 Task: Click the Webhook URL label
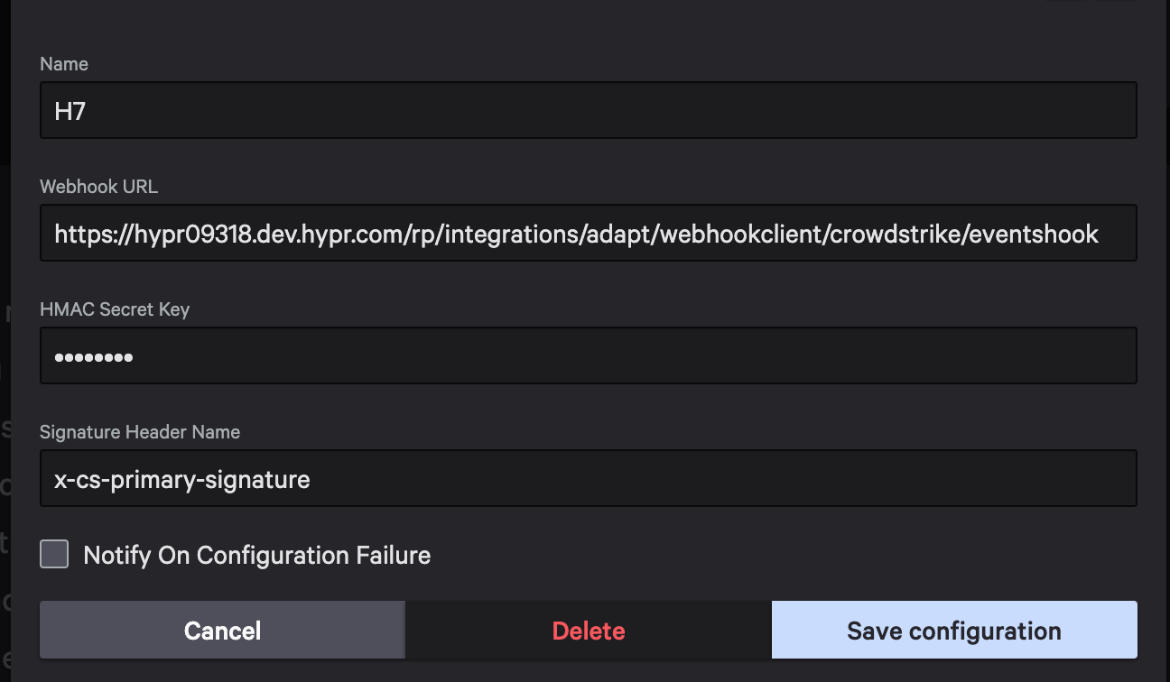(x=98, y=186)
